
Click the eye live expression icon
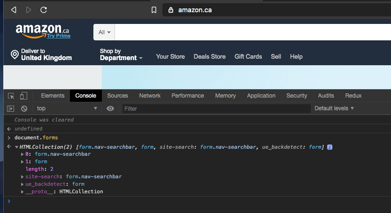[x=110, y=108]
